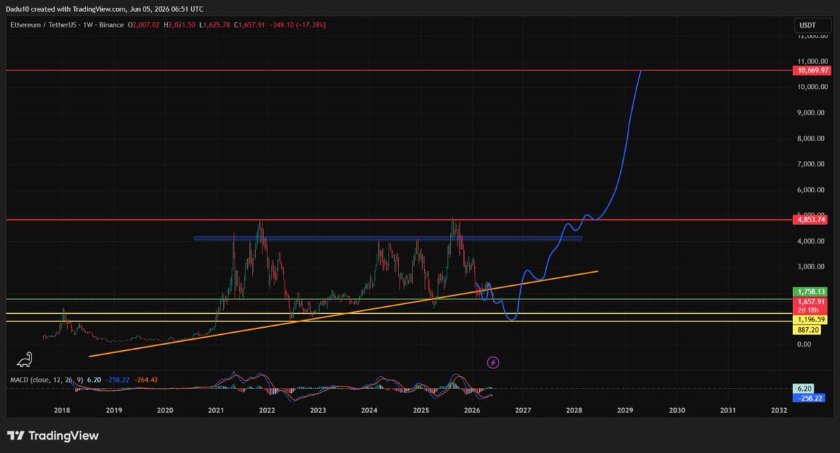This screenshot has height=453, width=840.
Task: Click the 2018 label on time axis
Action: pyautogui.click(x=62, y=411)
